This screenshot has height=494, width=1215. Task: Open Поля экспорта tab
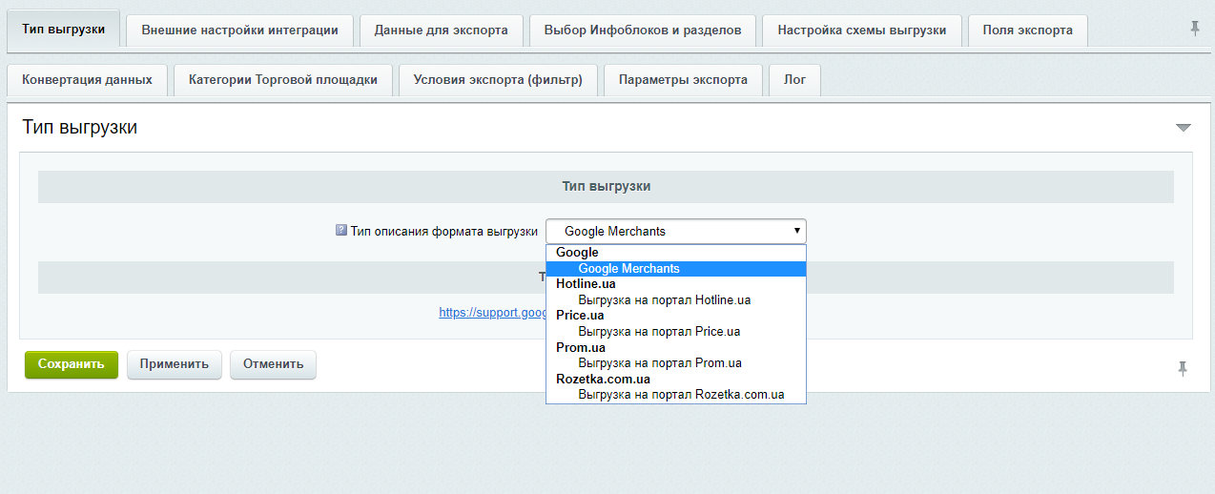[1027, 30]
